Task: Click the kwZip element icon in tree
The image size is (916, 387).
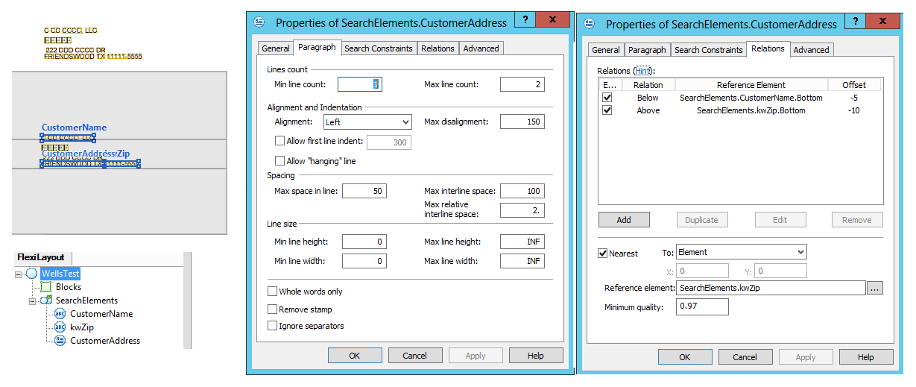Action: click(60, 327)
